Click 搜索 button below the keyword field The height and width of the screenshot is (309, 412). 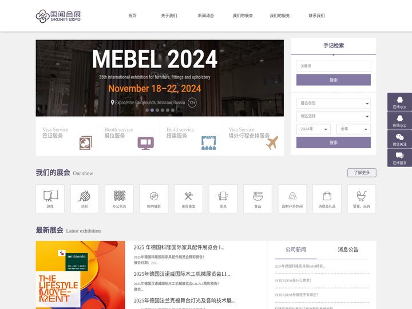tap(334, 80)
